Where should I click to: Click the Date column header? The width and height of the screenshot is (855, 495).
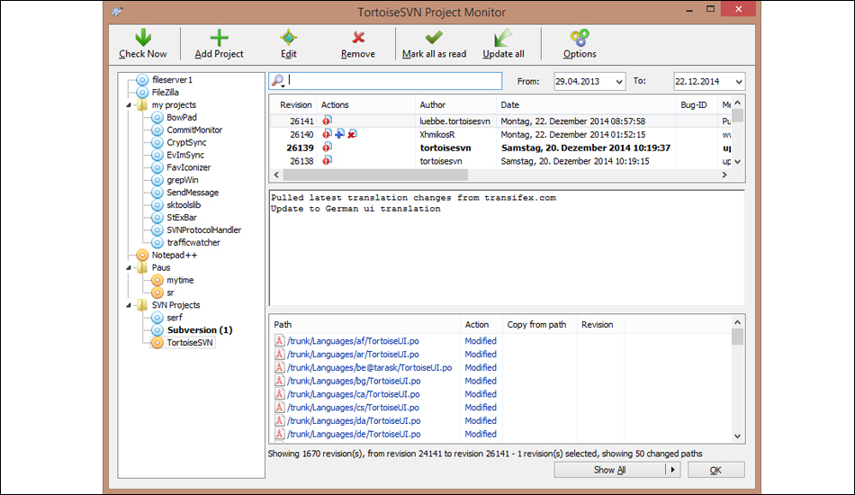coord(586,104)
